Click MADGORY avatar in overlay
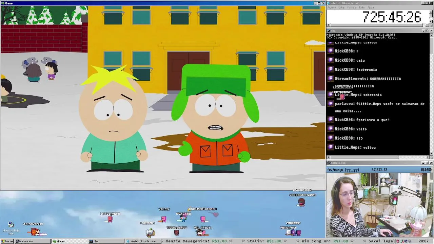 pyautogui.click(x=150, y=232)
